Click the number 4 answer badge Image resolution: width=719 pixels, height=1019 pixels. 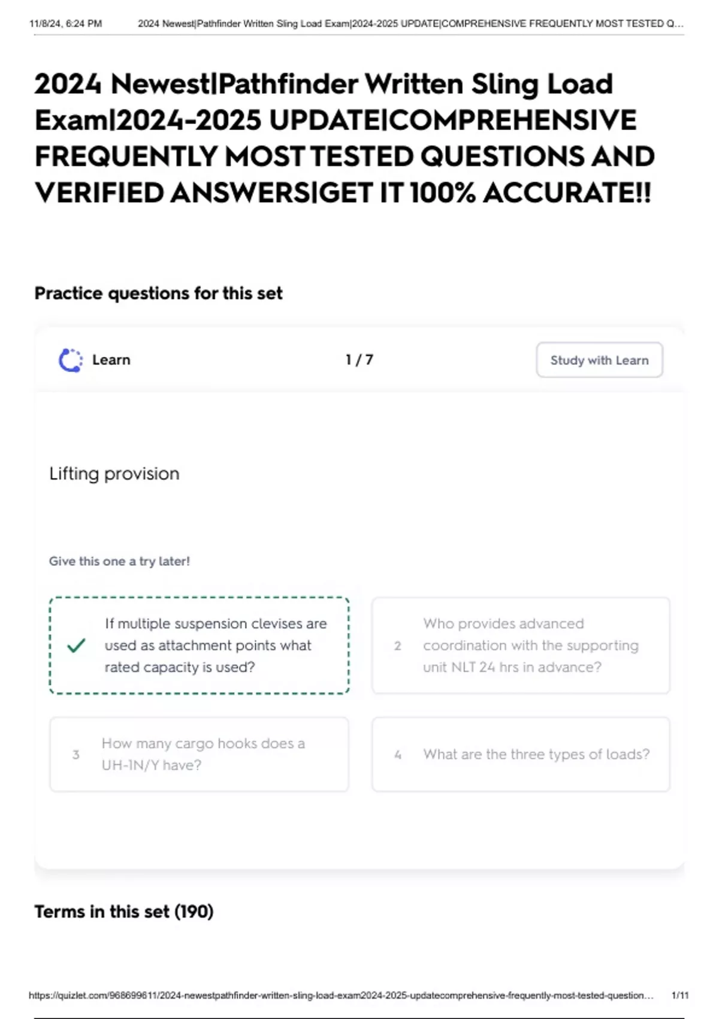tap(397, 755)
